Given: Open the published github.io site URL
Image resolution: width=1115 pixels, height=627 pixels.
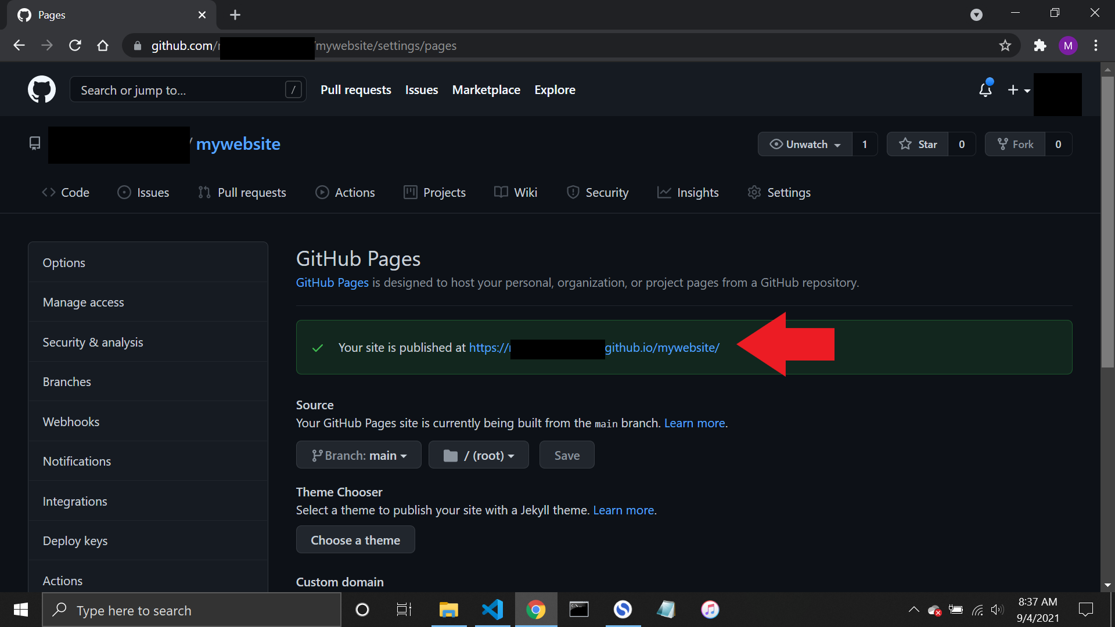Looking at the screenshot, I should (x=594, y=348).
